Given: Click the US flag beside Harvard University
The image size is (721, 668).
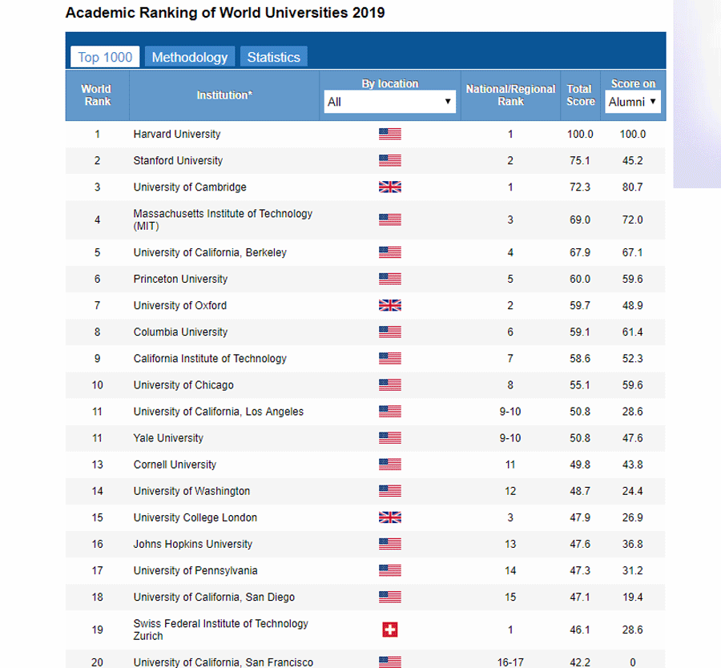Looking at the screenshot, I should (389, 134).
